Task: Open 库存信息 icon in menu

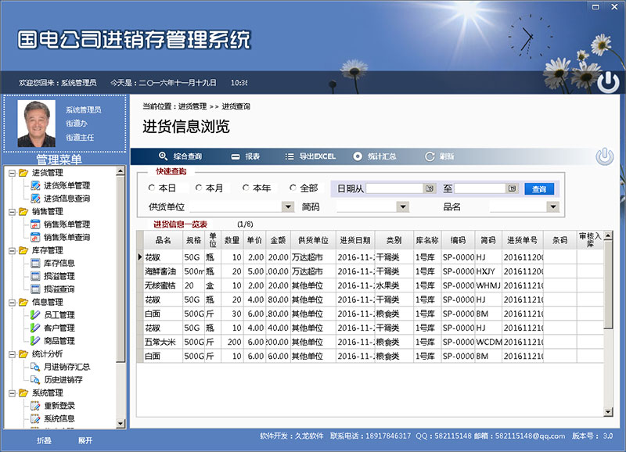Action: pyautogui.click(x=35, y=263)
